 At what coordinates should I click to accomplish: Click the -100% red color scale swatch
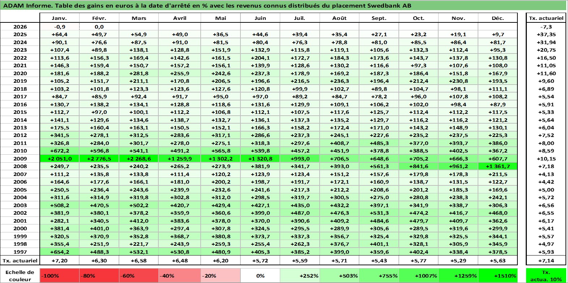click(59, 275)
